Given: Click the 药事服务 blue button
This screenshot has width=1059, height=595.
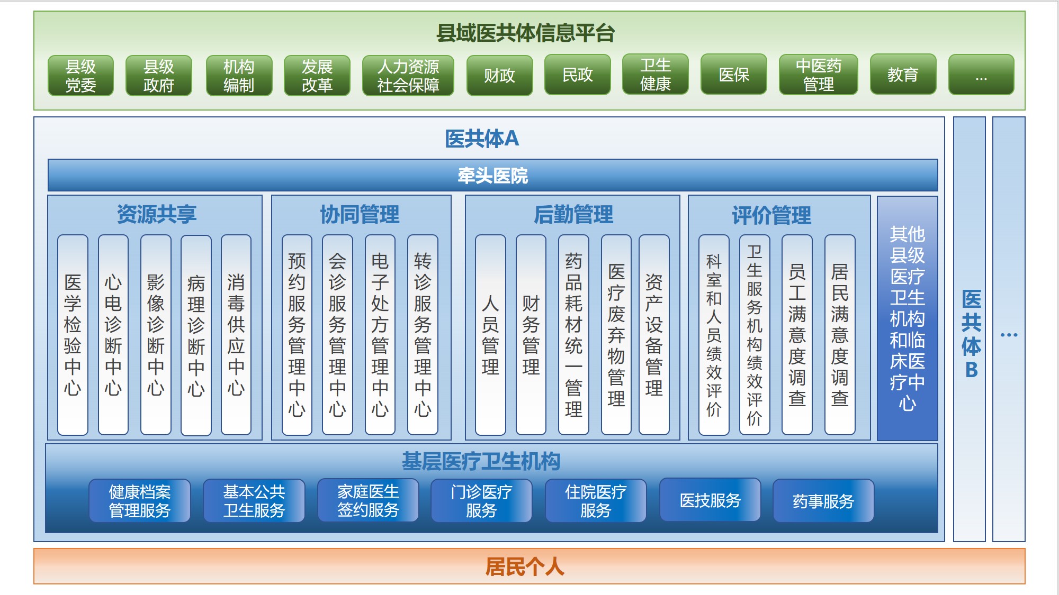Looking at the screenshot, I should coord(823,501).
